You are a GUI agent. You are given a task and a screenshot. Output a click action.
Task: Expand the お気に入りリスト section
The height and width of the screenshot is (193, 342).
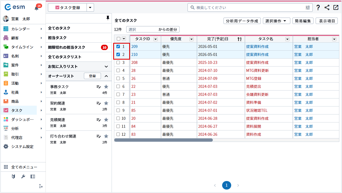pyautogui.click(x=106, y=67)
